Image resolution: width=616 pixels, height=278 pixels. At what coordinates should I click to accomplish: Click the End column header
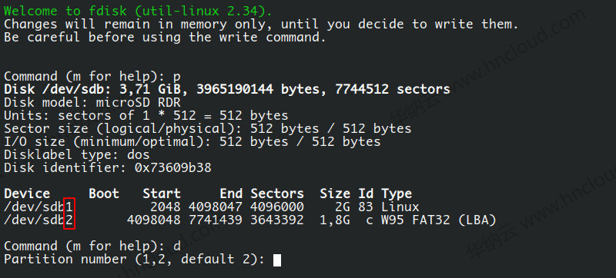(x=230, y=194)
